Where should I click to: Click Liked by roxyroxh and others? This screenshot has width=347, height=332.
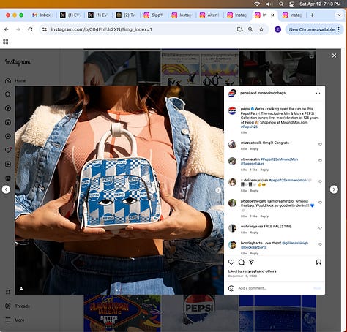tap(252, 271)
